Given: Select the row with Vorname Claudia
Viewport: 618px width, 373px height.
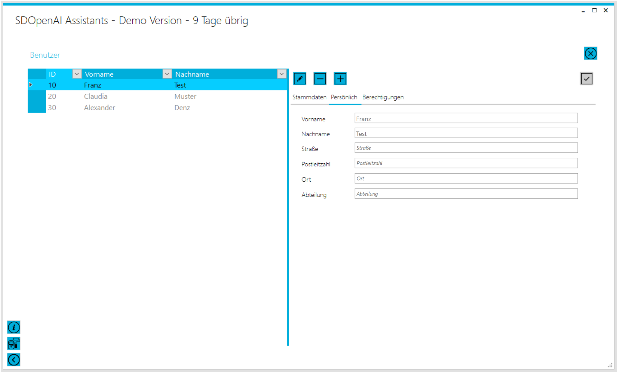Looking at the screenshot, I should point(158,96).
